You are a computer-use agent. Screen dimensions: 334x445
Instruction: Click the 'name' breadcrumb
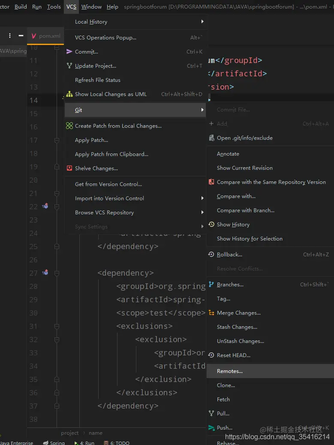coord(96,433)
